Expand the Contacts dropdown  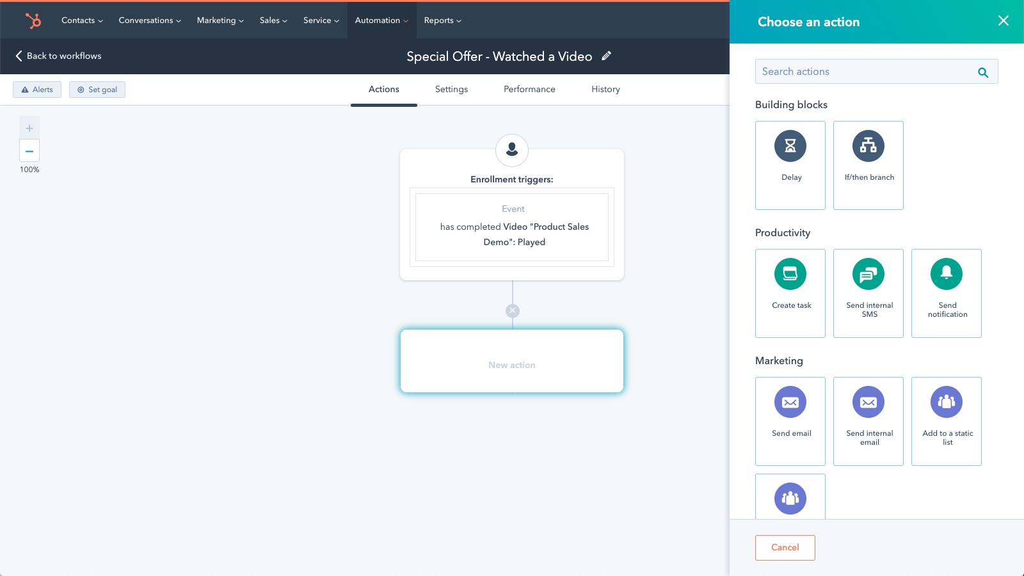(81, 20)
